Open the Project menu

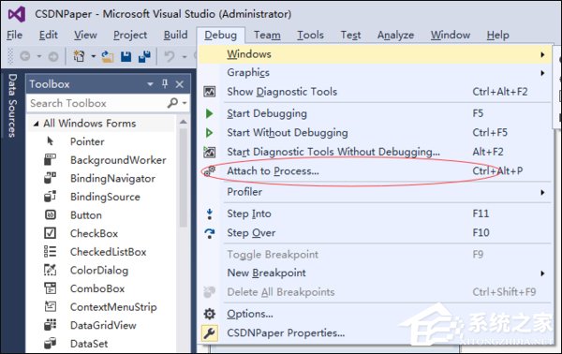[x=130, y=35]
